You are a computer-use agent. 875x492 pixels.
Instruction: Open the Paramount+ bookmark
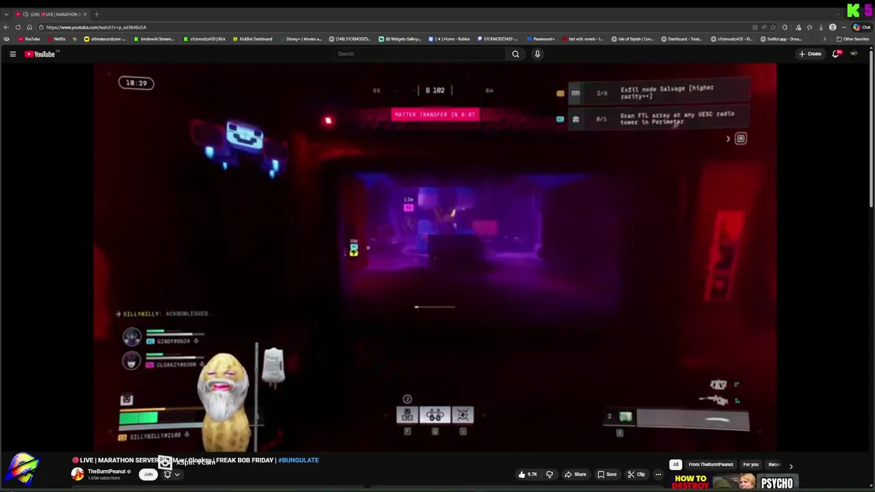(541, 39)
